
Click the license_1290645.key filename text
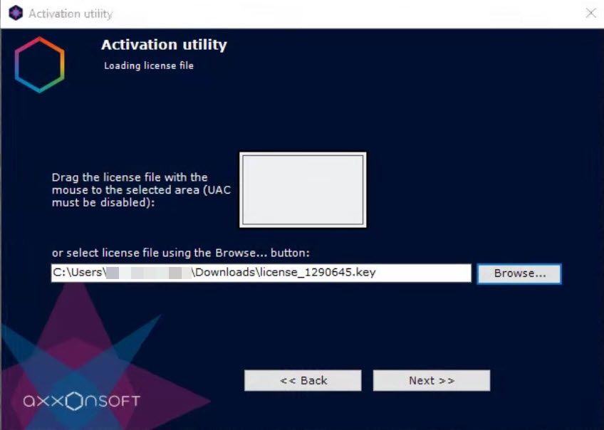(x=318, y=273)
